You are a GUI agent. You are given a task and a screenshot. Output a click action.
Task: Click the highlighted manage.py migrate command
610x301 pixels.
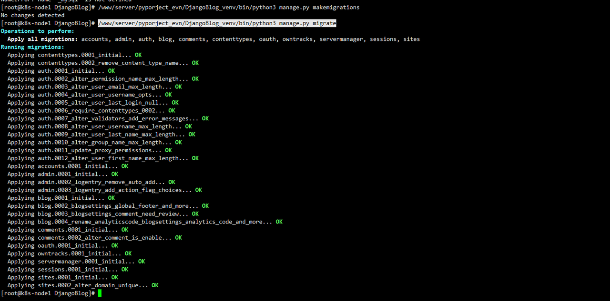coord(217,23)
